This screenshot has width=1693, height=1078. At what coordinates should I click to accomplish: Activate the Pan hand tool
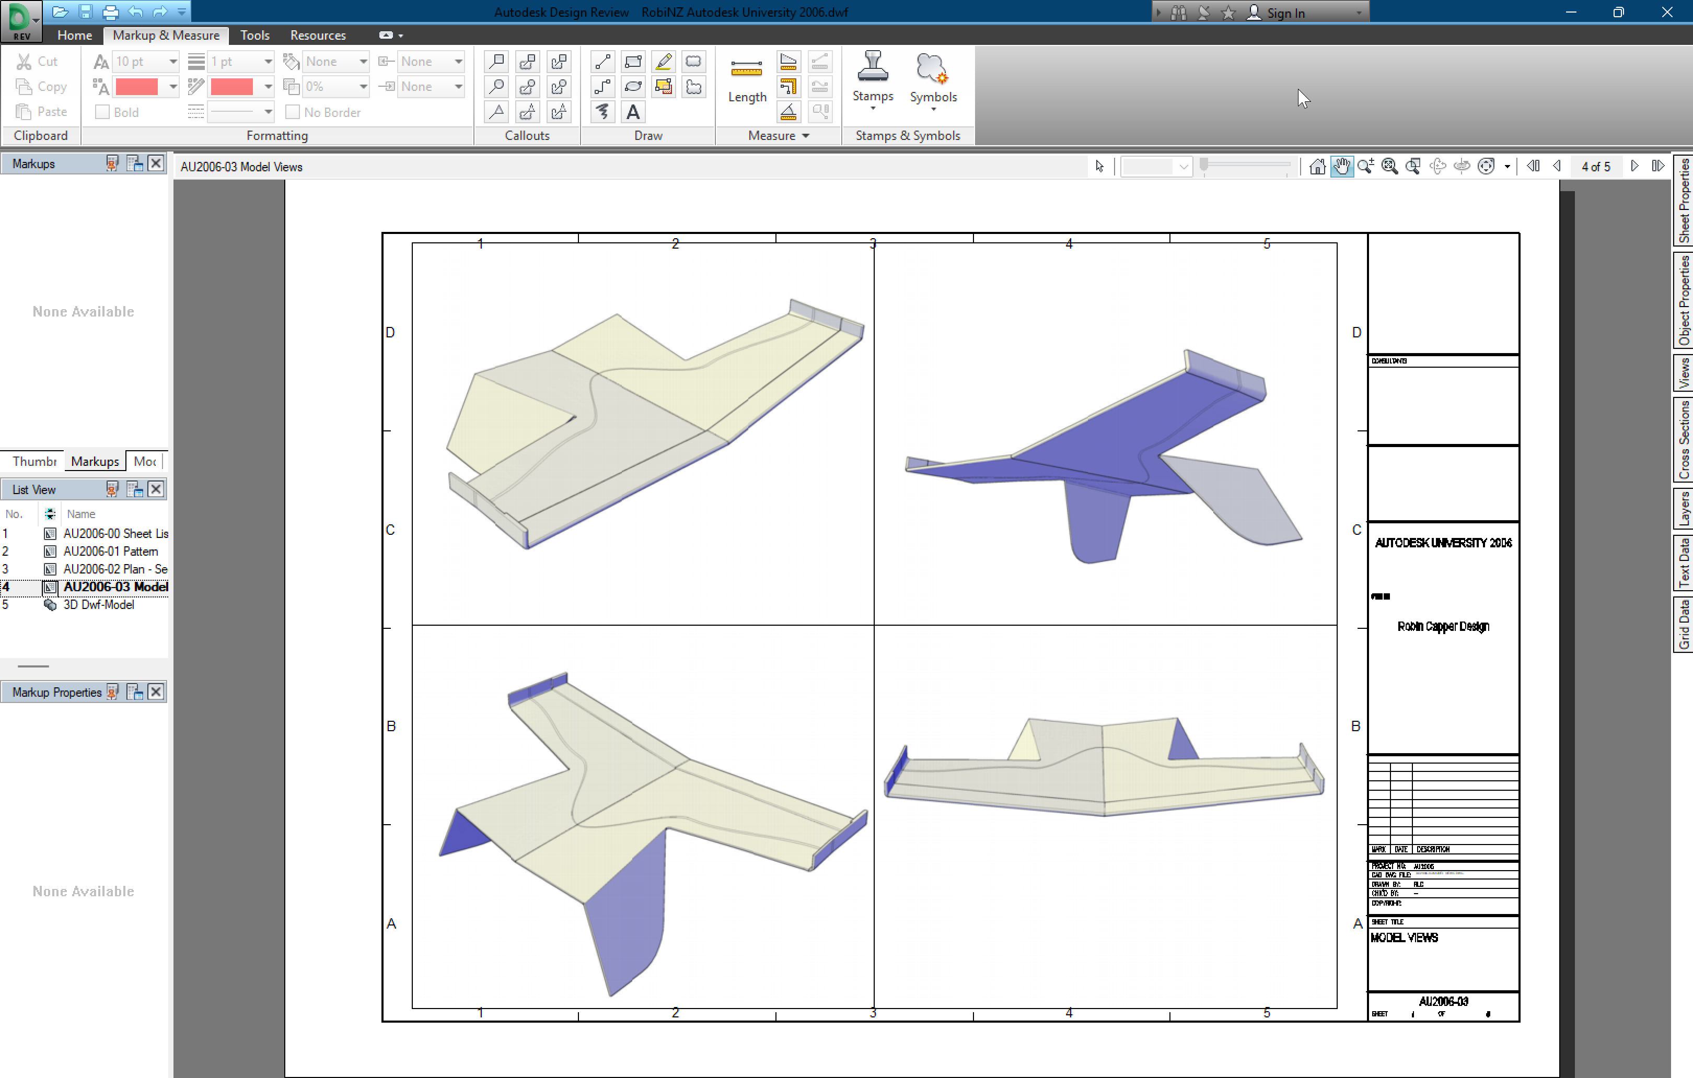[x=1341, y=167]
